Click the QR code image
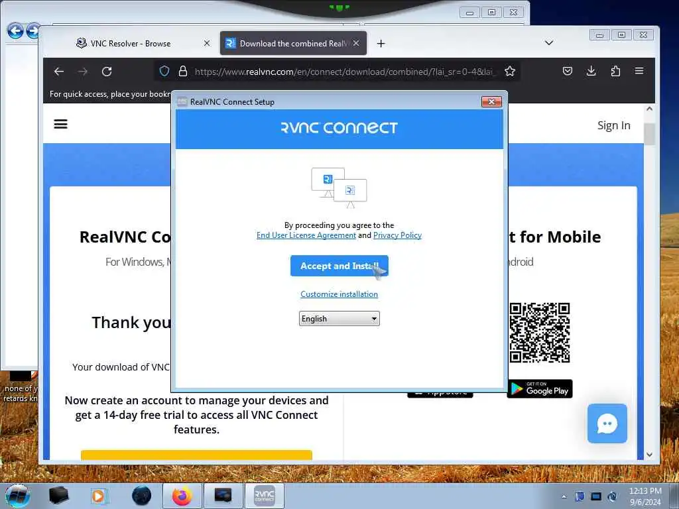The width and height of the screenshot is (679, 509). [540, 333]
